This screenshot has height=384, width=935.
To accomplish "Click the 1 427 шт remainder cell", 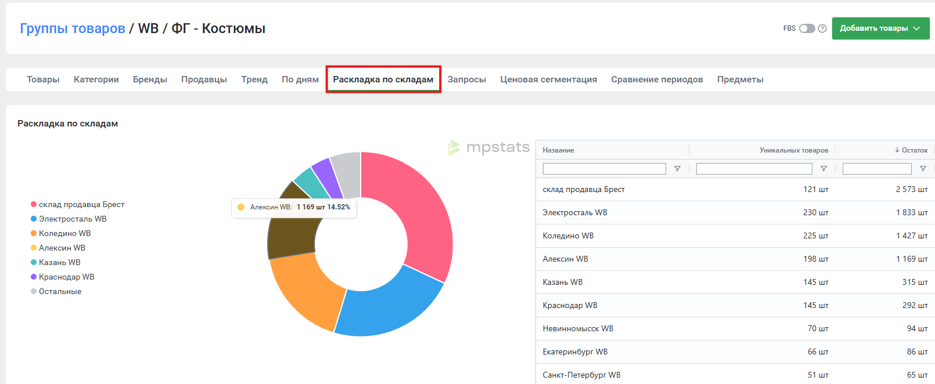I will pos(912,236).
